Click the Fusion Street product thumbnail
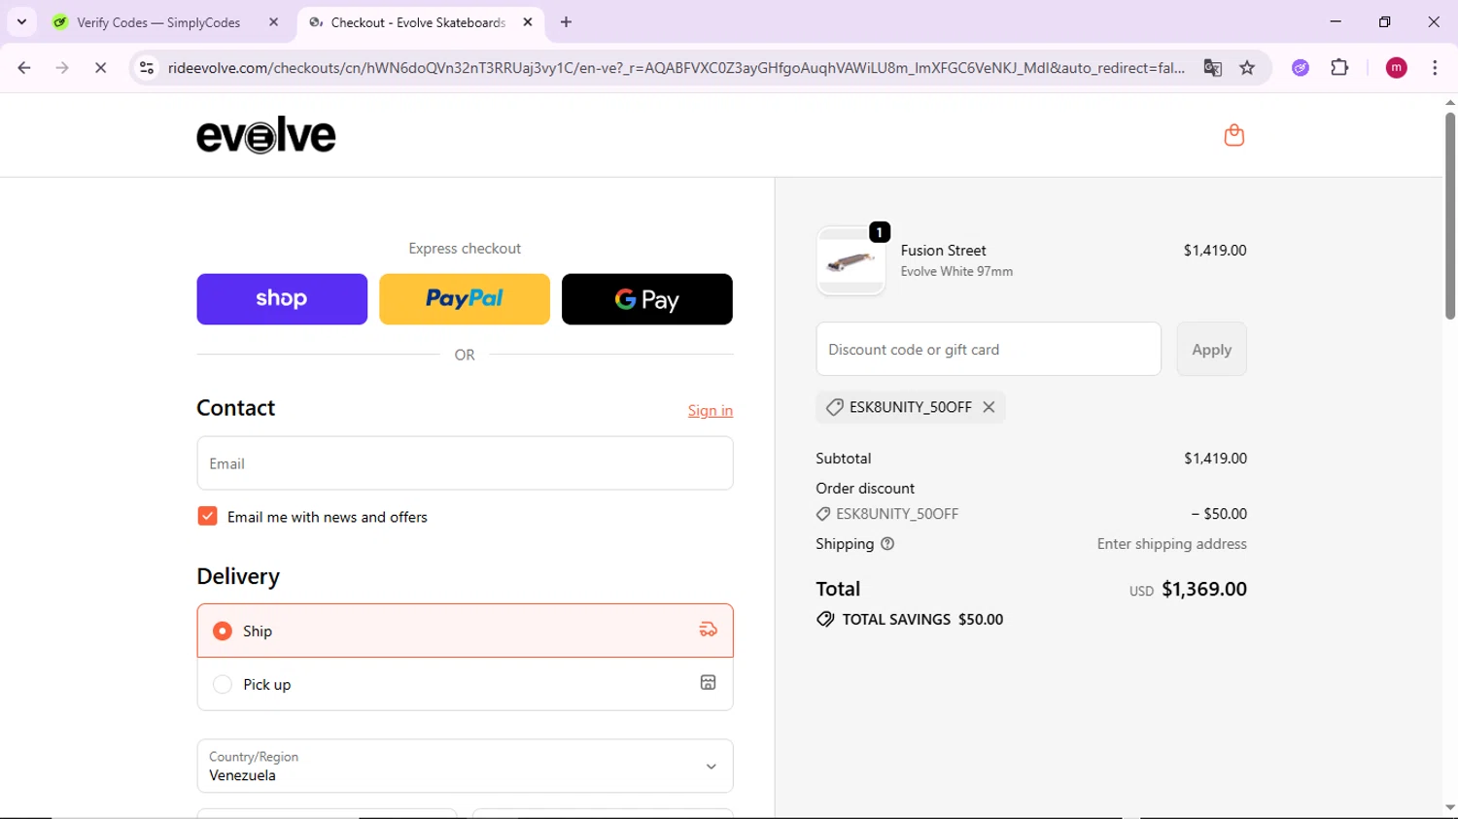 850,261
